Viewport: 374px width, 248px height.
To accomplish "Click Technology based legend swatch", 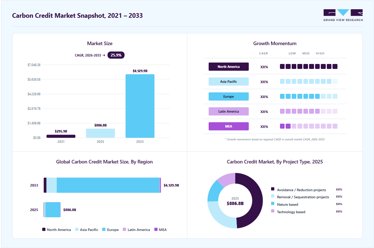I will (x=273, y=211).
